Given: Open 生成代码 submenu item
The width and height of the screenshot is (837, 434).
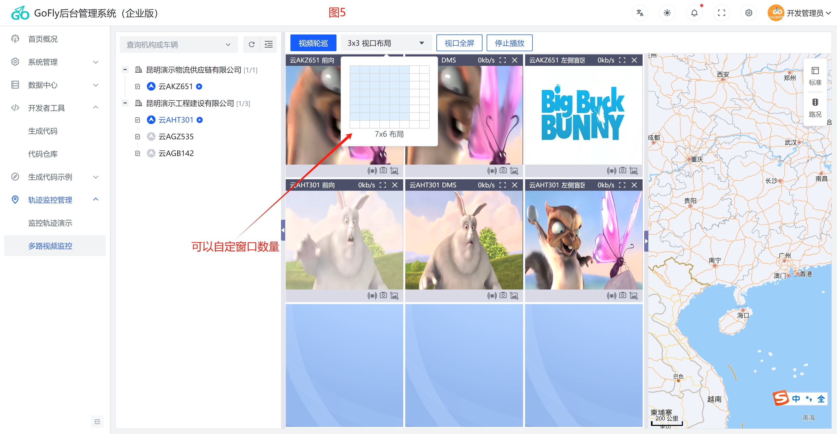Looking at the screenshot, I should pos(43,131).
